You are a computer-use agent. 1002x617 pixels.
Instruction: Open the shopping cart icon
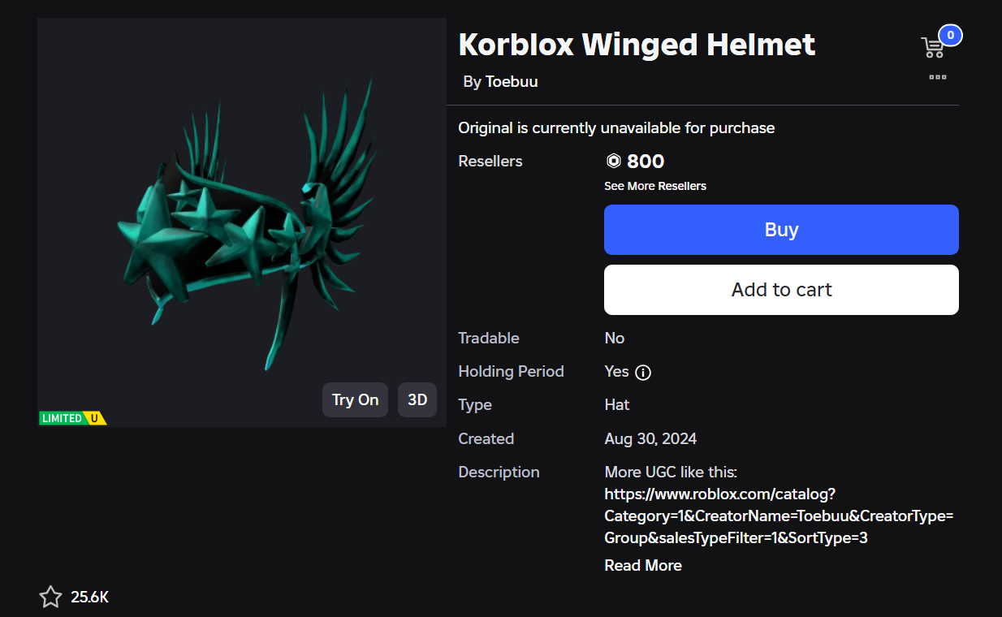934,47
